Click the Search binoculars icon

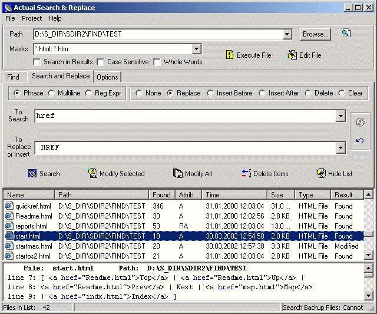pyautogui.click(x=32, y=173)
